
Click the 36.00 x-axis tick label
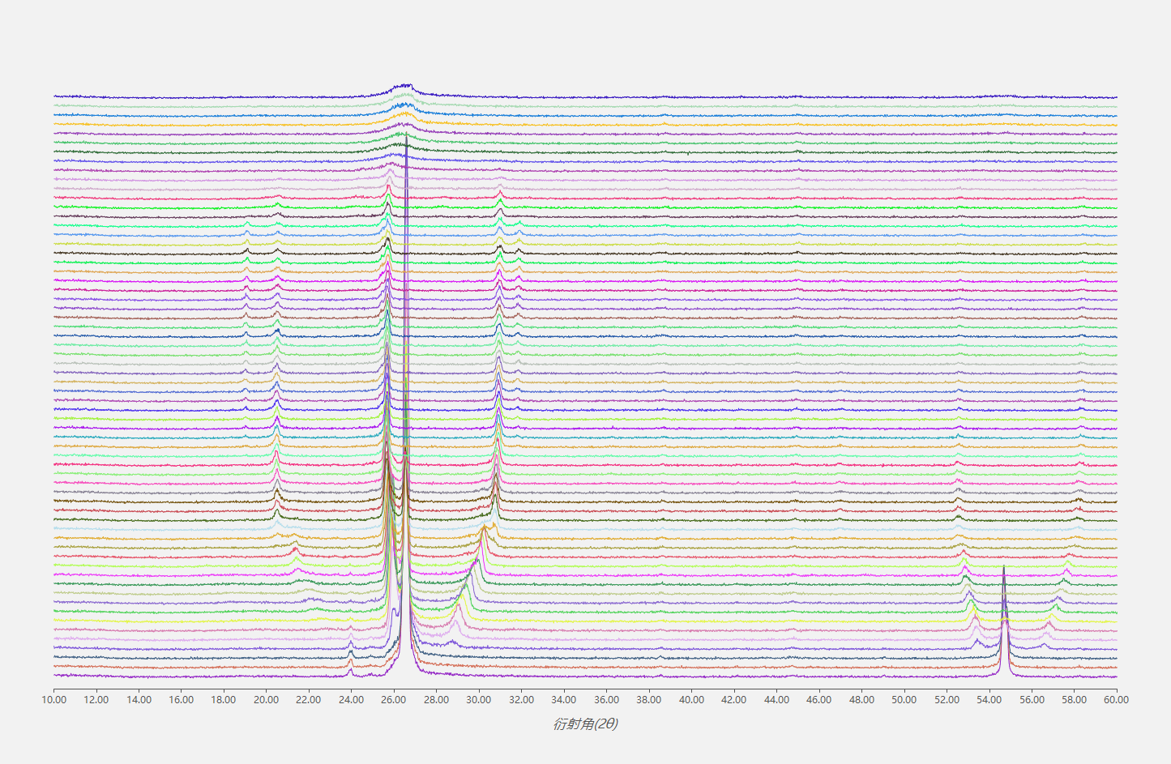tap(606, 700)
